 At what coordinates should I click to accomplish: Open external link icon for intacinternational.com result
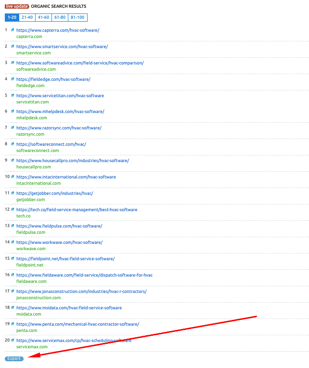(13, 177)
